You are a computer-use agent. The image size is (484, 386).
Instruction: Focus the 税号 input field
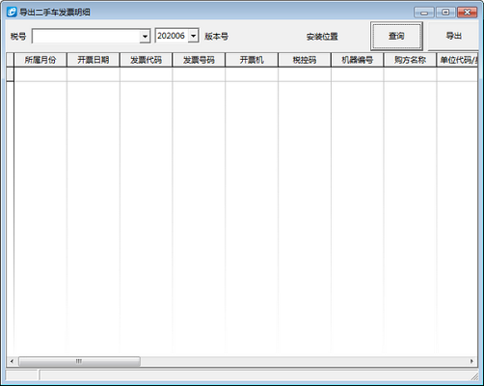click(86, 36)
